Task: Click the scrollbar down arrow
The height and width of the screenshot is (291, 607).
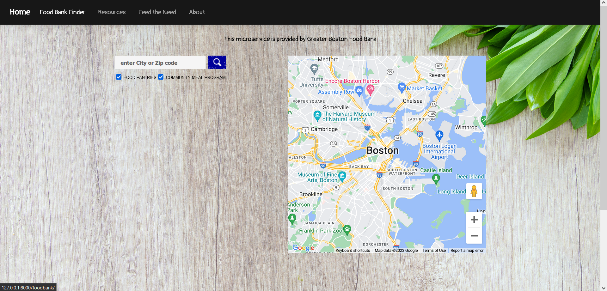Action: [x=604, y=288]
